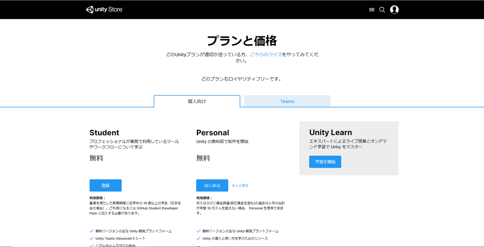
Task: Click the Unity Teams Advanced 5 シート feature
Action: [121, 239]
